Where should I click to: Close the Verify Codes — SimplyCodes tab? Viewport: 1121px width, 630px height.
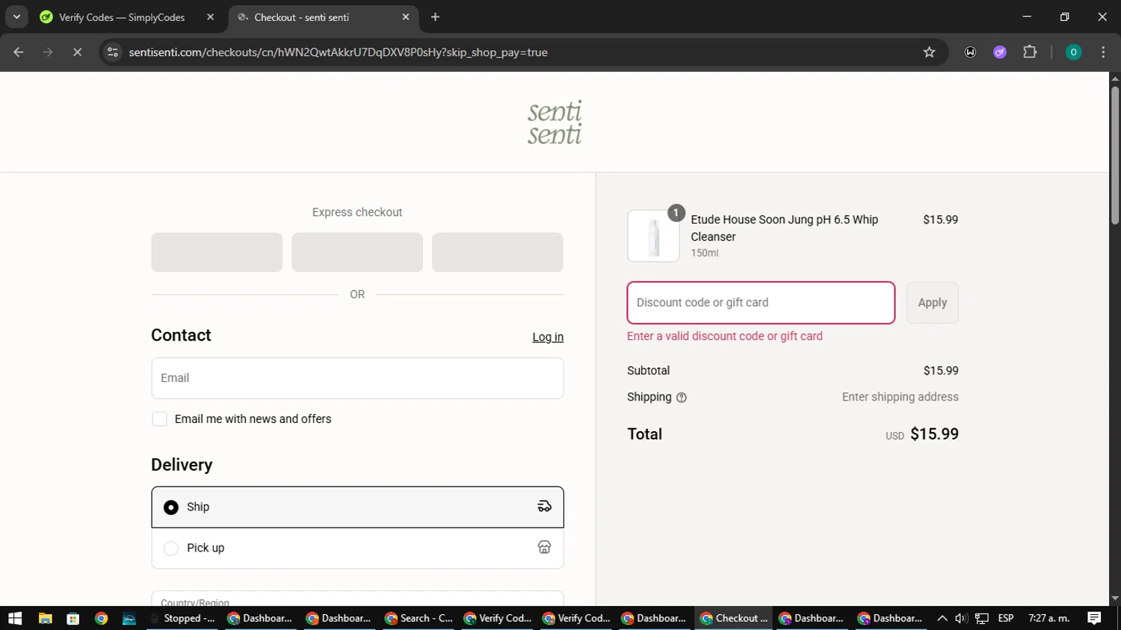(x=210, y=17)
